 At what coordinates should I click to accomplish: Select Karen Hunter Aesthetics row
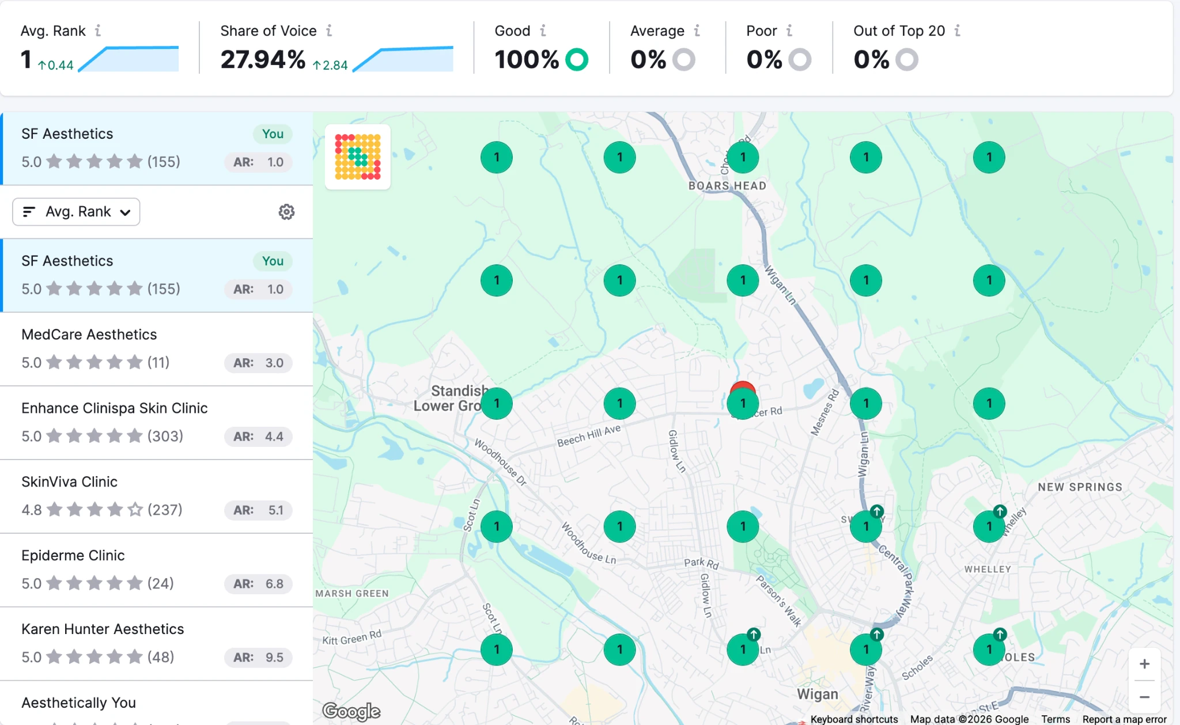click(157, 644)
